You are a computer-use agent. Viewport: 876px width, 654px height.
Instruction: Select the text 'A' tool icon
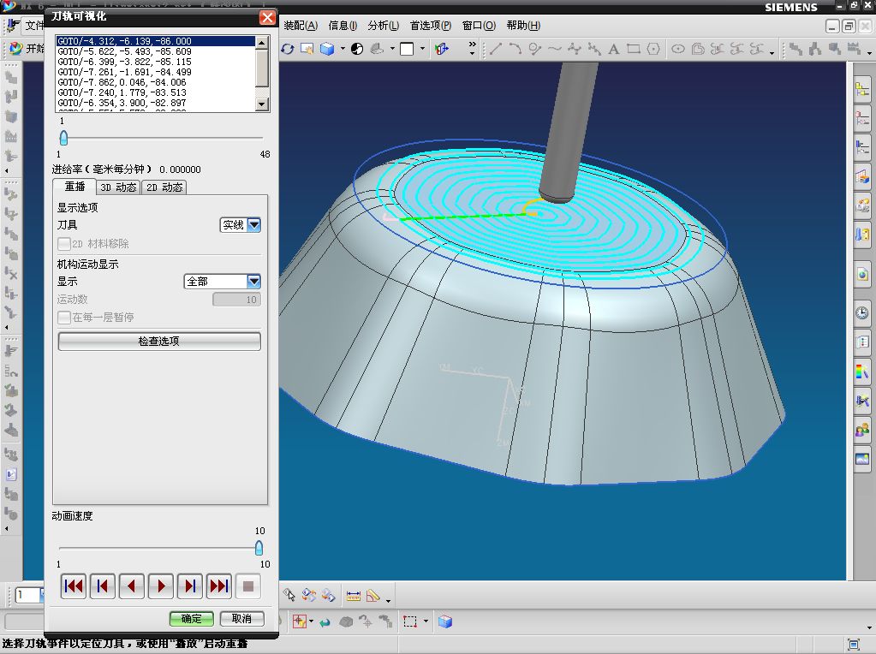click(613, 49)
